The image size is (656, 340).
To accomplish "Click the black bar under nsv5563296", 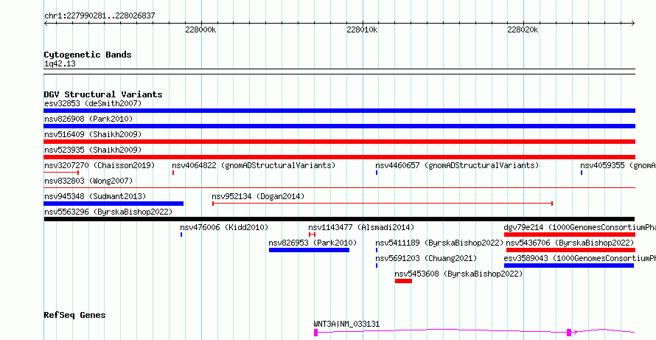I will tap(339, 219).
